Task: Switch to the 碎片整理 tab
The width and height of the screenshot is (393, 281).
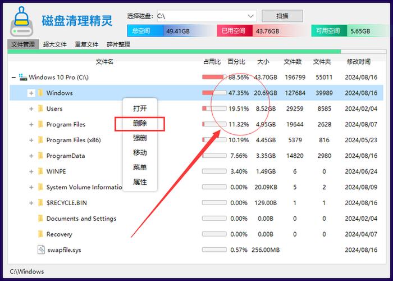Action: (118, 44)
